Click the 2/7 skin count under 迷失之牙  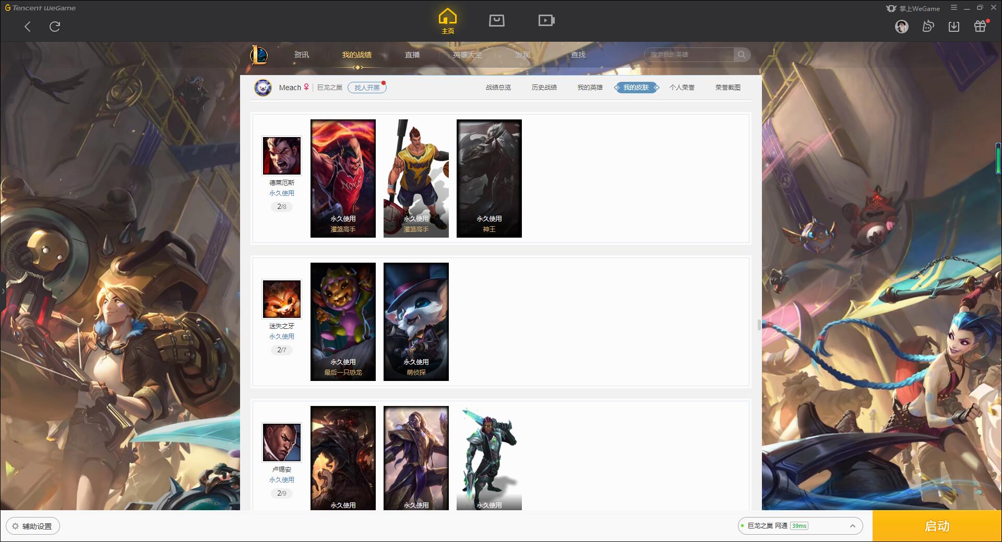coord(282,350)
